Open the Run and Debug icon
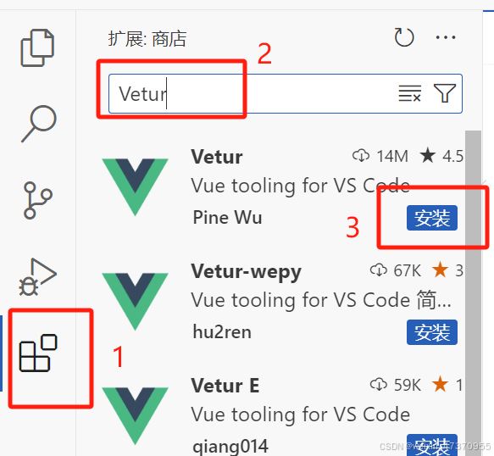This screenshot has width=494, height=456. [x=37, y=277]
